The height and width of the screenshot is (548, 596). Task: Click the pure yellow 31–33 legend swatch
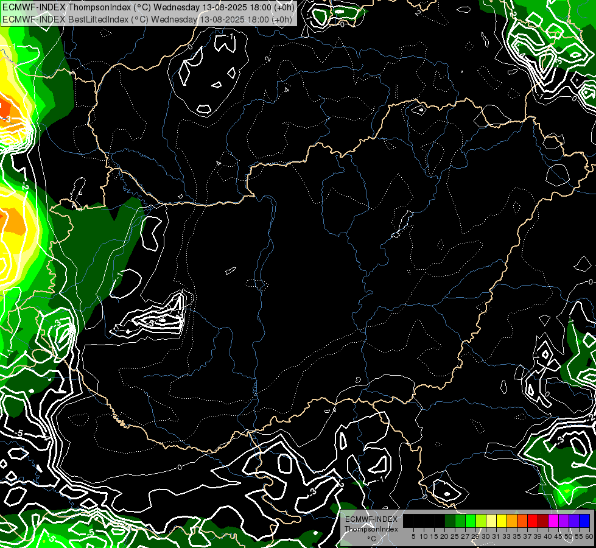point(502,521)
